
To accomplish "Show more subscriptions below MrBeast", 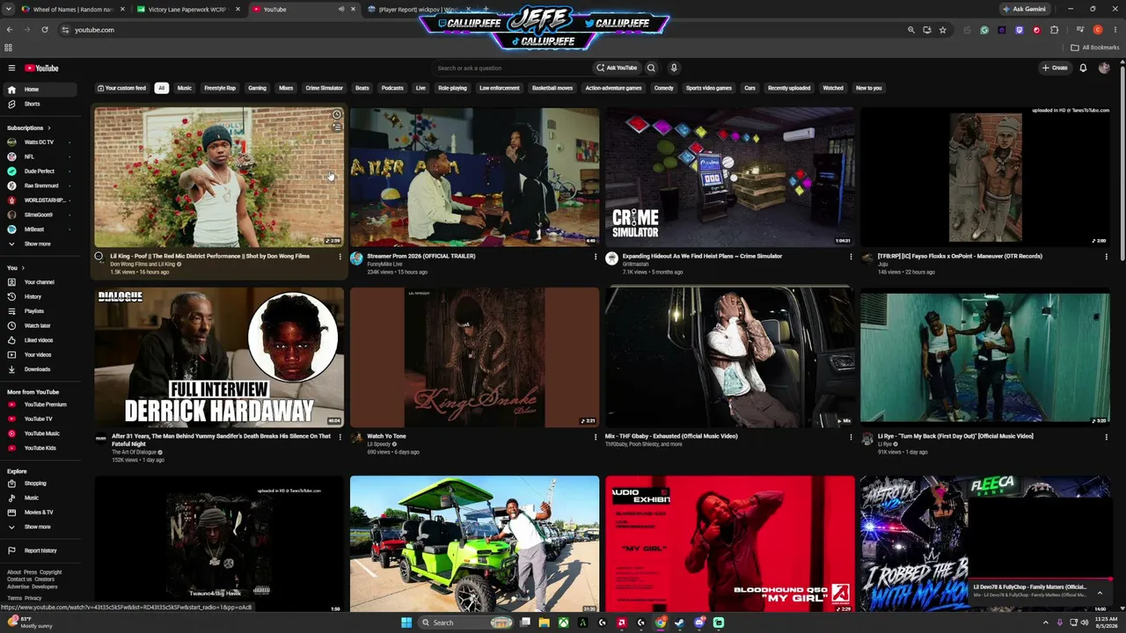I will coord(40,244).
